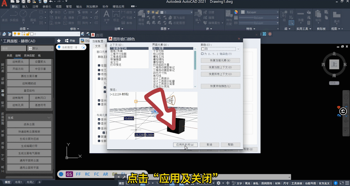The width and height of the screenshot is (350, 186).
Task: Choose the Rotate (旋转) tool
Action: coord(69,12)
